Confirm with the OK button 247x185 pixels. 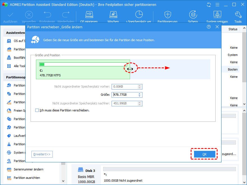pyautogui.click(x=204, y=154)
